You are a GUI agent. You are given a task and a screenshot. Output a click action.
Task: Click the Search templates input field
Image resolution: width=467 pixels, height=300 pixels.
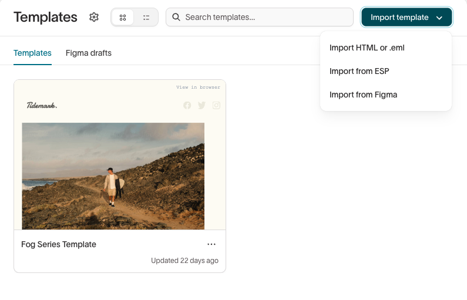(260, 17)
